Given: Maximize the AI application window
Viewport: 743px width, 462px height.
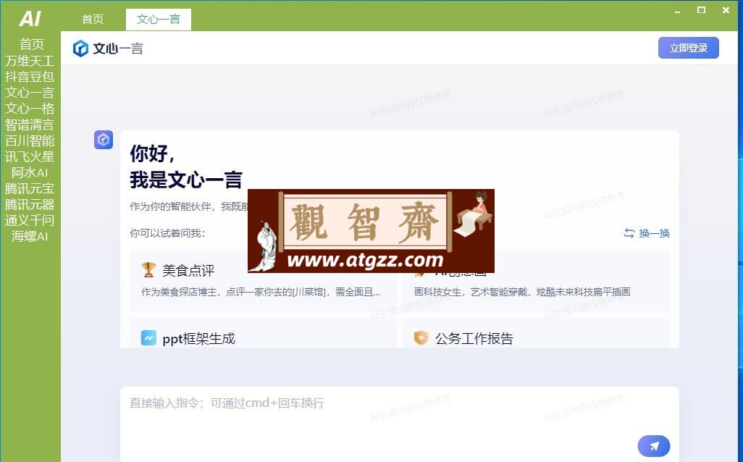Looking at the screenshot, I should point(701,10).
